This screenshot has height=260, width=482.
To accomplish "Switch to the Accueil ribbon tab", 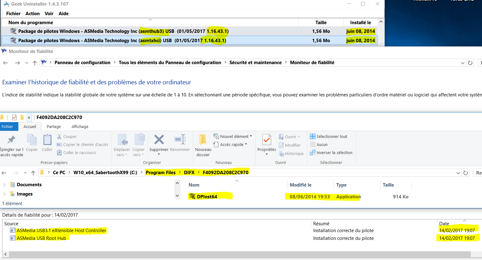I will (x=30, y=126).
